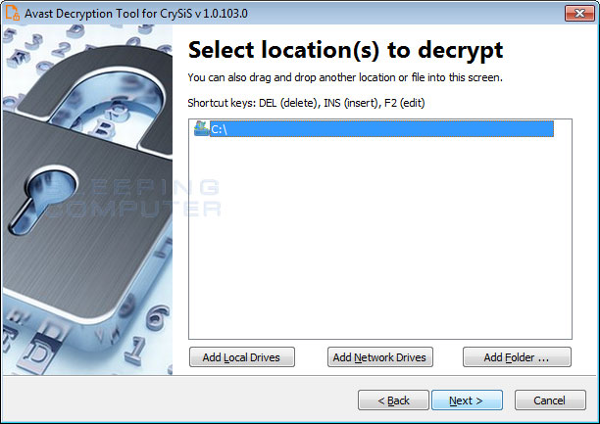Click Add Local Drives button
Image resolution: width=600 pixels, height=424 pixels.
pyautogui.click(x=242, y=357)
